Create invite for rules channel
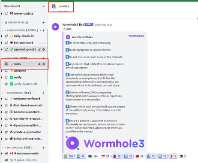This screenshot has height=163, width=198. coord(39,64)
